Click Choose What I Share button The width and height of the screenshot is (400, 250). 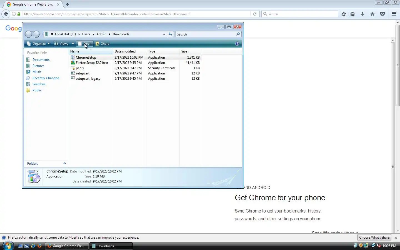coord(374,237)
